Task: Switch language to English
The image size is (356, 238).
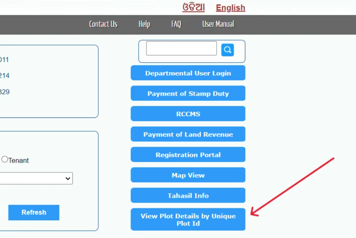Action: (x=230, y=8)
